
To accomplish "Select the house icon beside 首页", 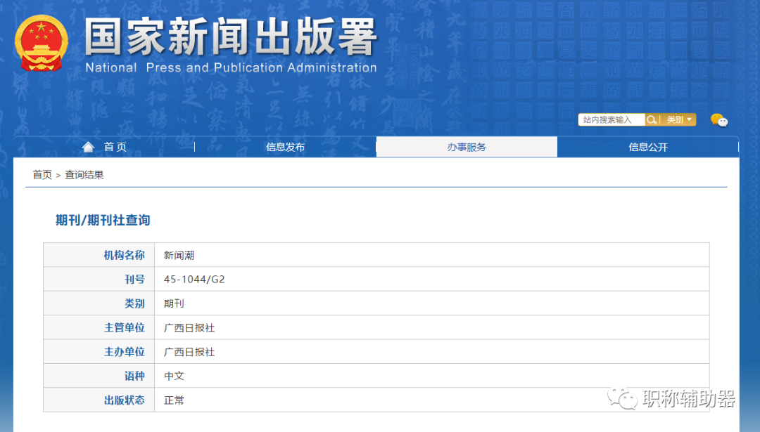I will 87,147.
